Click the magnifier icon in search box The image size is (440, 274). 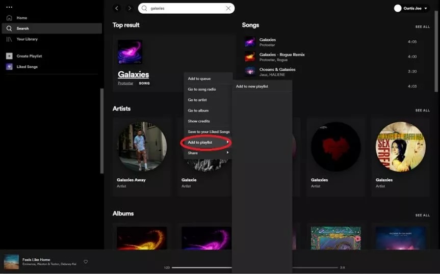tap(144, 9)
